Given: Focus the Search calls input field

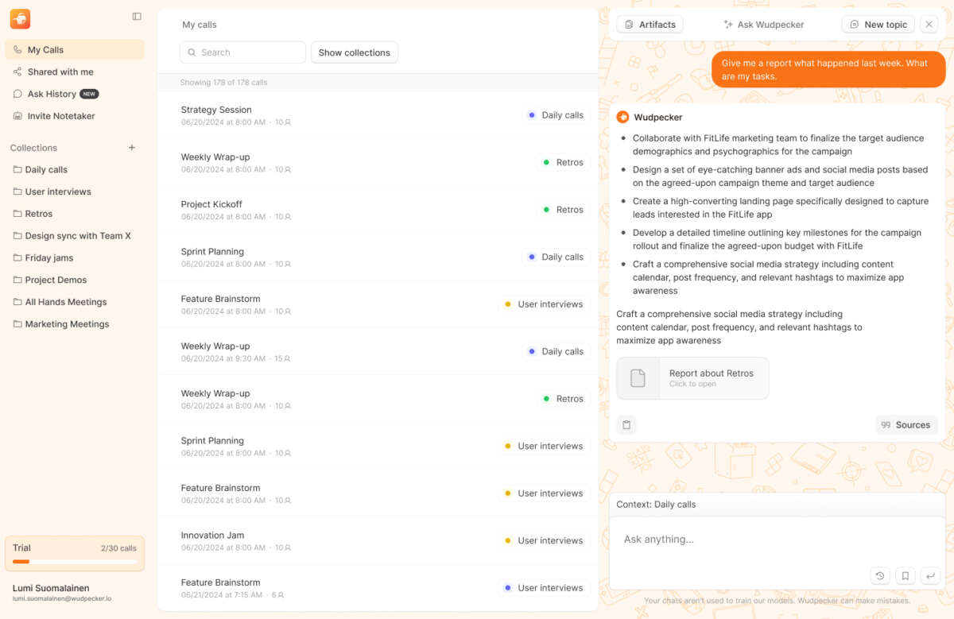Looking at the screenshot, I should [x=243, y=52].
